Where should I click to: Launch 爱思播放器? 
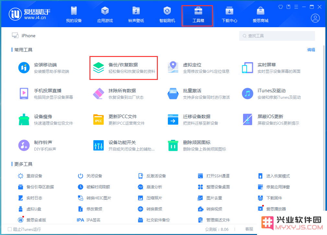(x=272, y=209)
